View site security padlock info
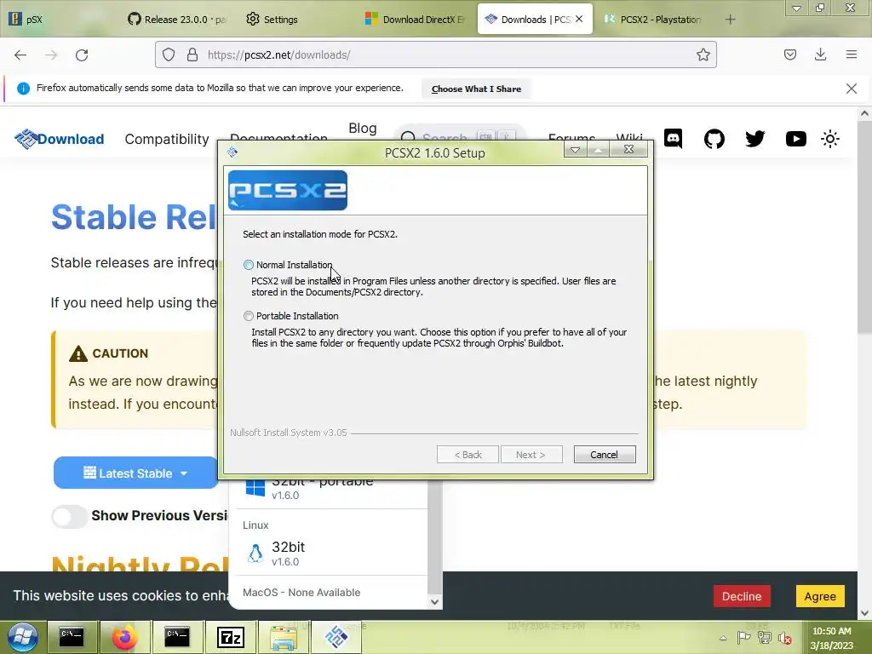Screen dimensions: 872x654 (192, 54)
